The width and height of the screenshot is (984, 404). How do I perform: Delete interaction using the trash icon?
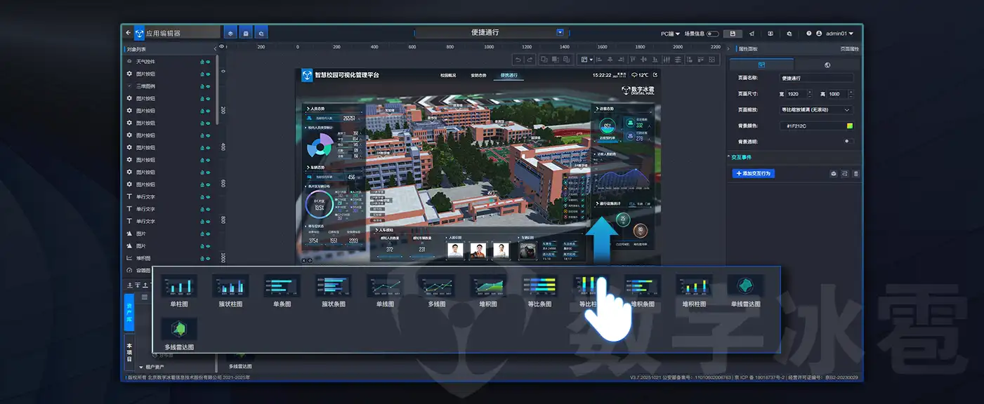[x=855, y=173]
